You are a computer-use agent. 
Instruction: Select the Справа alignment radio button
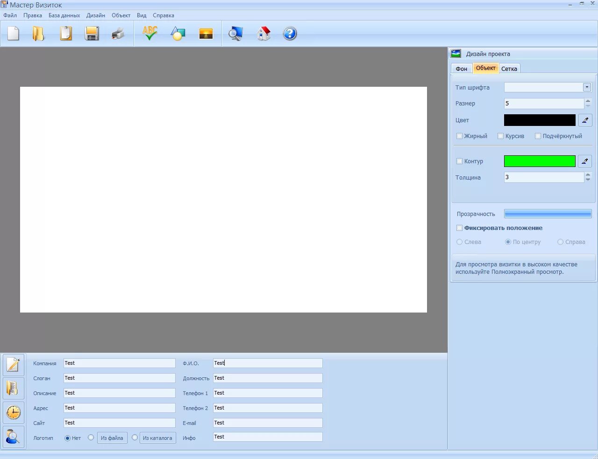pyautogui.click(x=560, y=242)
